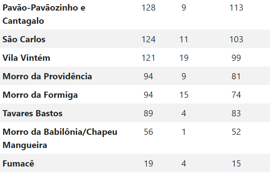The image size is (274, 174).
Task: Click value 15 in Morro da Formiga row
Action: pyautogui.click(x=184, y=95)
